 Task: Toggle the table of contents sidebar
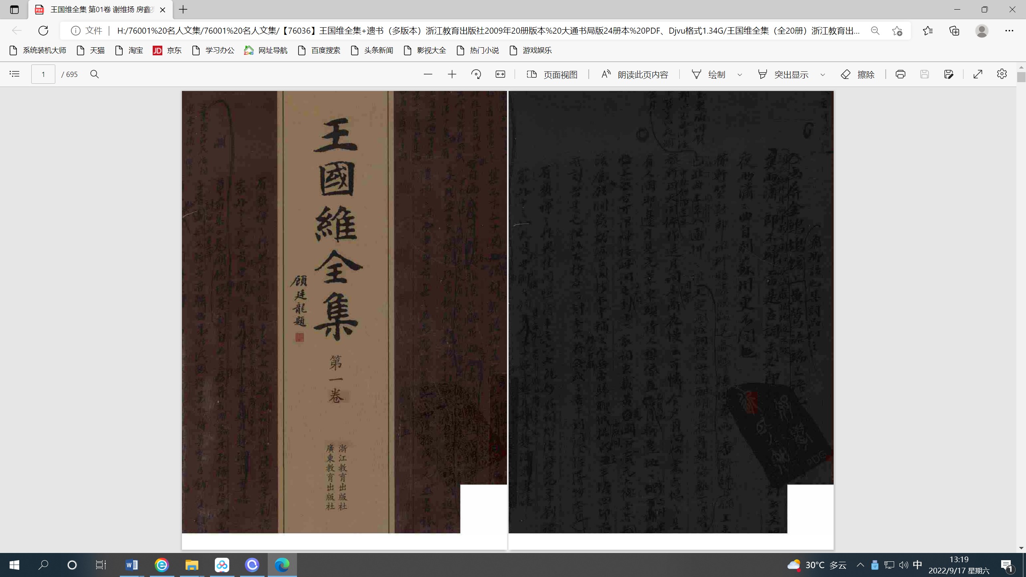(x=14, y=74)
